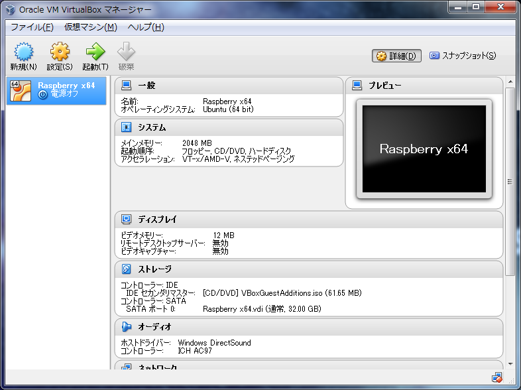Toggle the 詳細(D) details view

[397, 56]
